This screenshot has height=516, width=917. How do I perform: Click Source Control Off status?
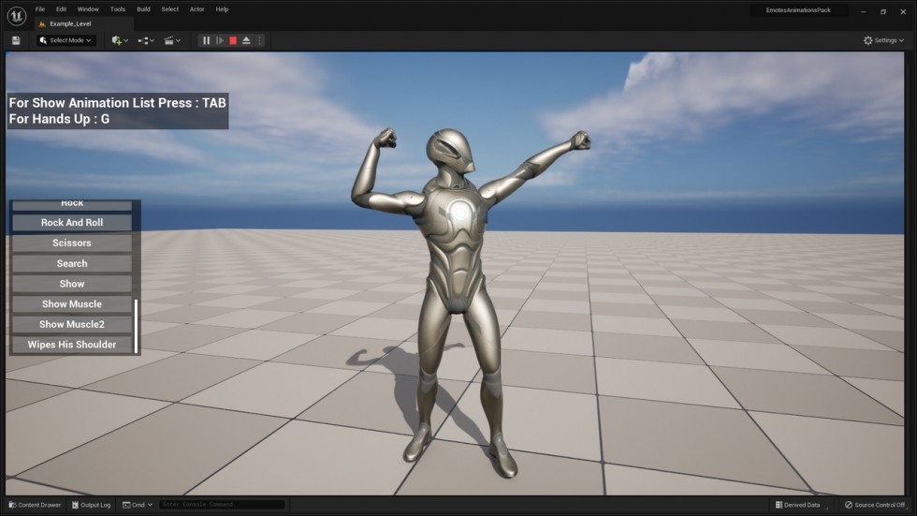pyautogui.click(x=875, y=505)
